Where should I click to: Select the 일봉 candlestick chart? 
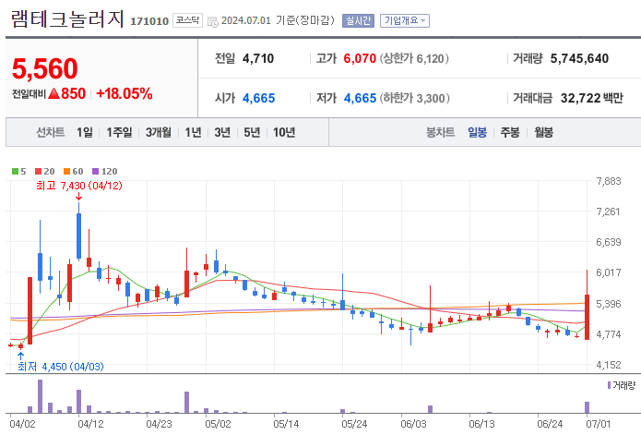coord(478,132)
